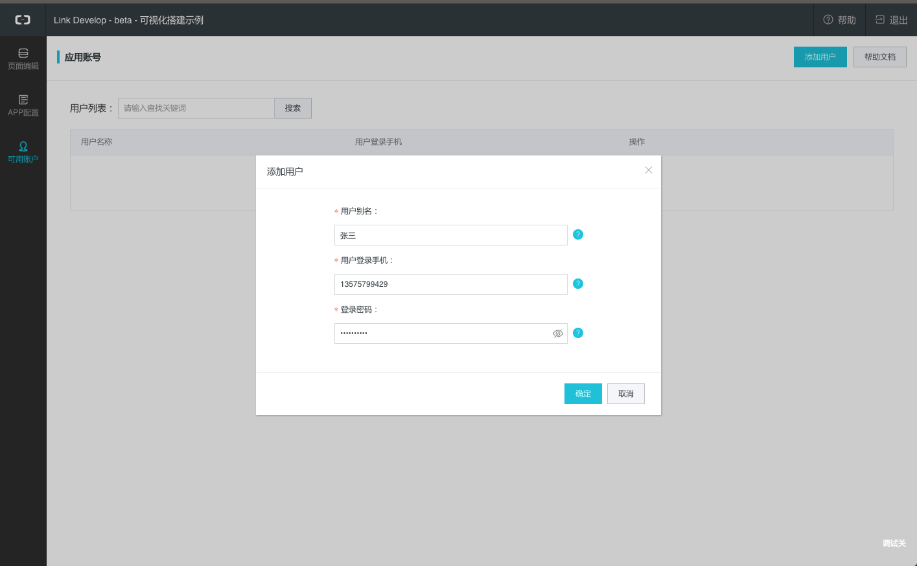
Task: Open the 页面编辑 sidebar item
Action: pyautogui.click(x=23, y=59)
